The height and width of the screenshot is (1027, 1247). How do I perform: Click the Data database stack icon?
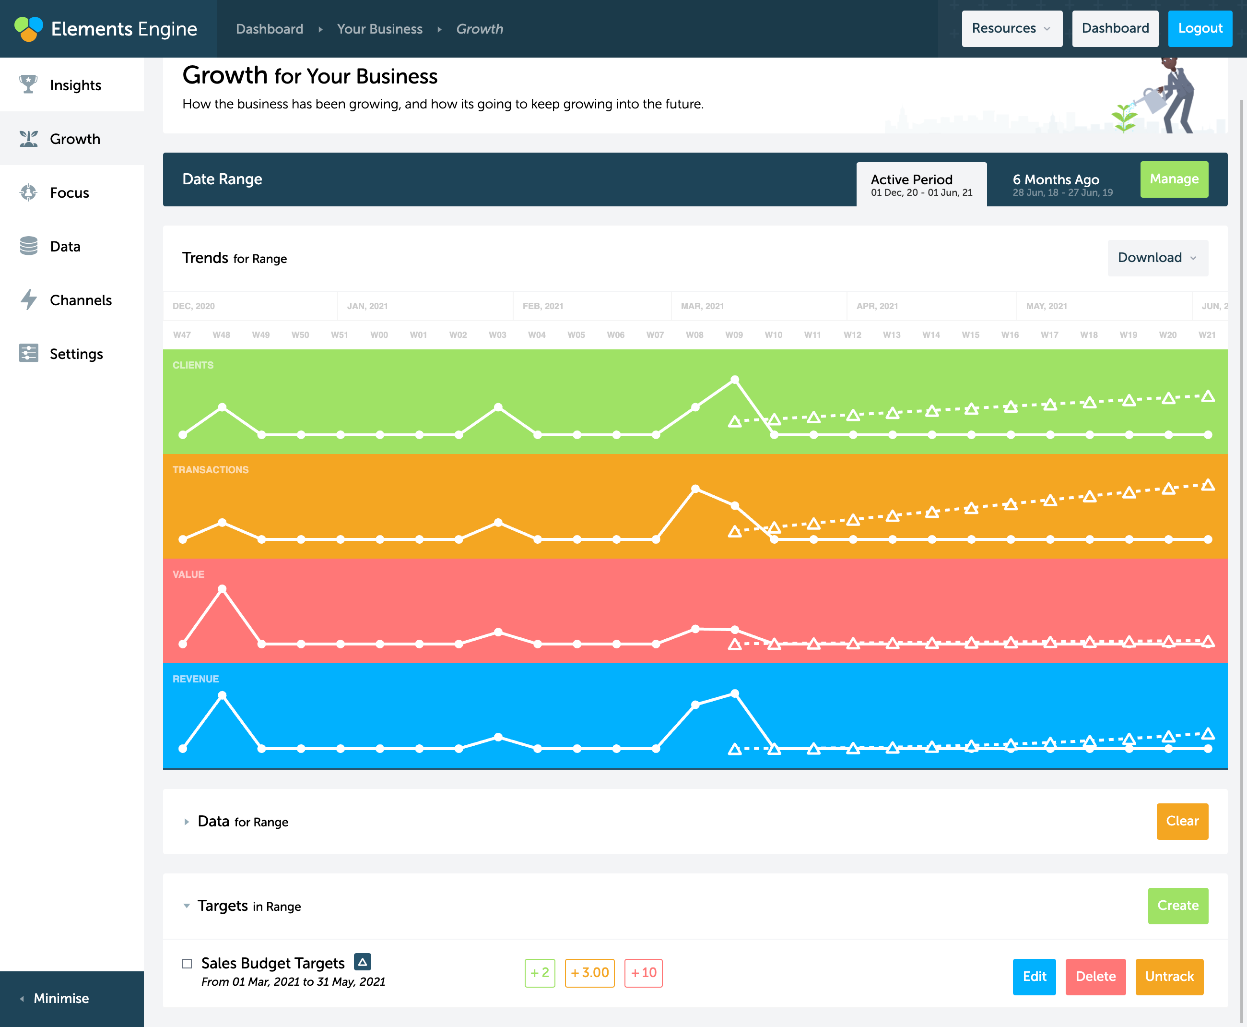click(x=28, y=246)
